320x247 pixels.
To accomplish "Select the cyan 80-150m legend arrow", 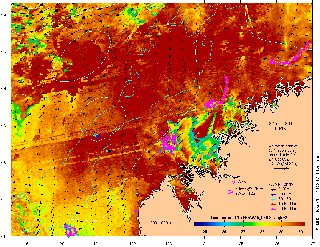I will [273, 199].
